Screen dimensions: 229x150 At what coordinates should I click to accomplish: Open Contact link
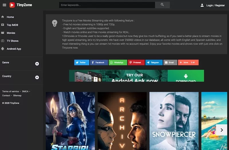6,96
